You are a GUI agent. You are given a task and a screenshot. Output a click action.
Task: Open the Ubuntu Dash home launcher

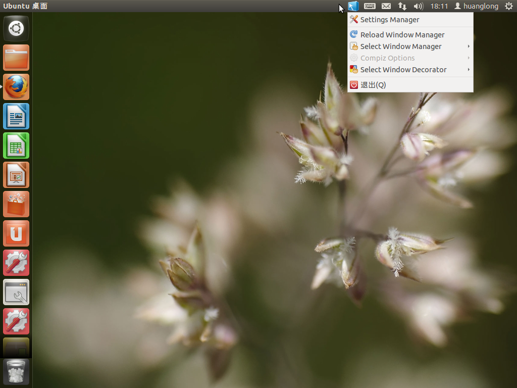click(16, 28)
